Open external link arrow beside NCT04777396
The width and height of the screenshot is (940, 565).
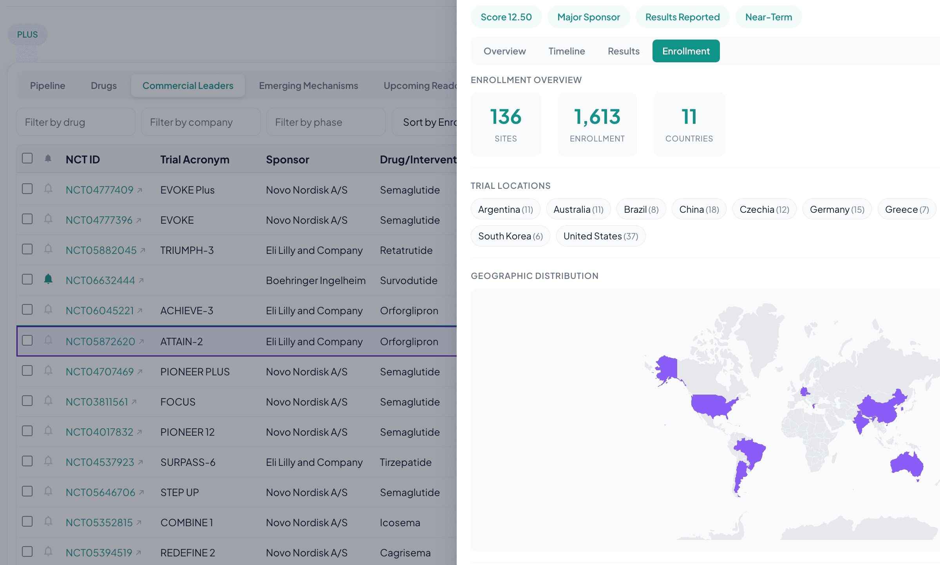(x=139, y=221)
